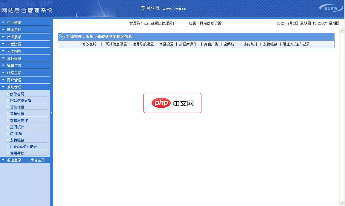
Task: Click the 退出登录 link
Action: point(14,160)
